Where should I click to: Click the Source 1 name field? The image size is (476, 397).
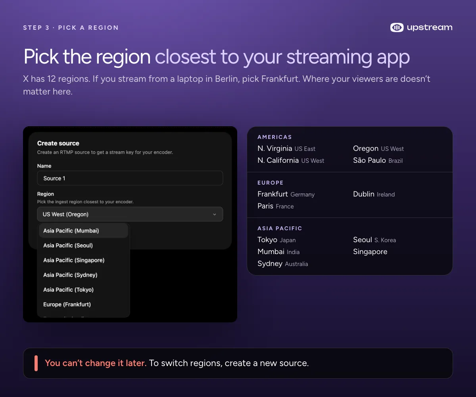point(130,178)
